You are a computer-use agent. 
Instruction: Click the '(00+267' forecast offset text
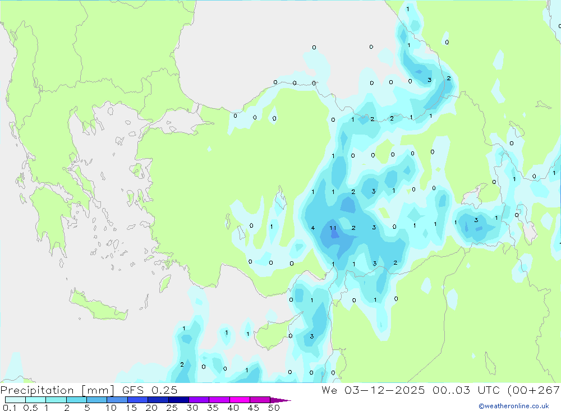coord(534,390)
